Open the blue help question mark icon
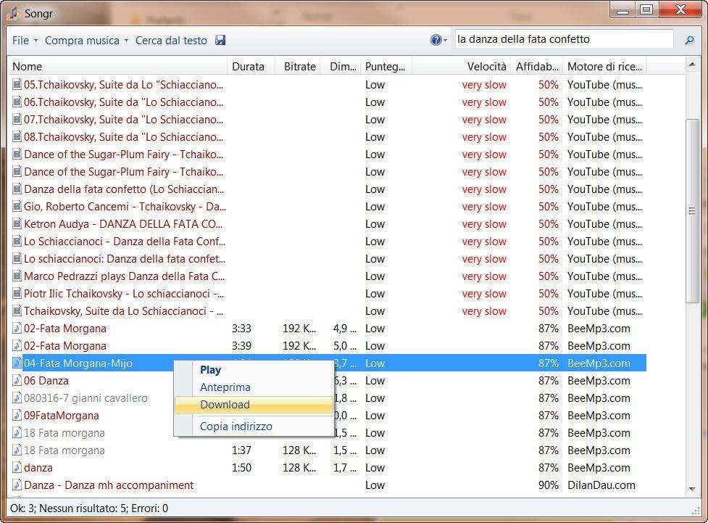 coord(436,40)
